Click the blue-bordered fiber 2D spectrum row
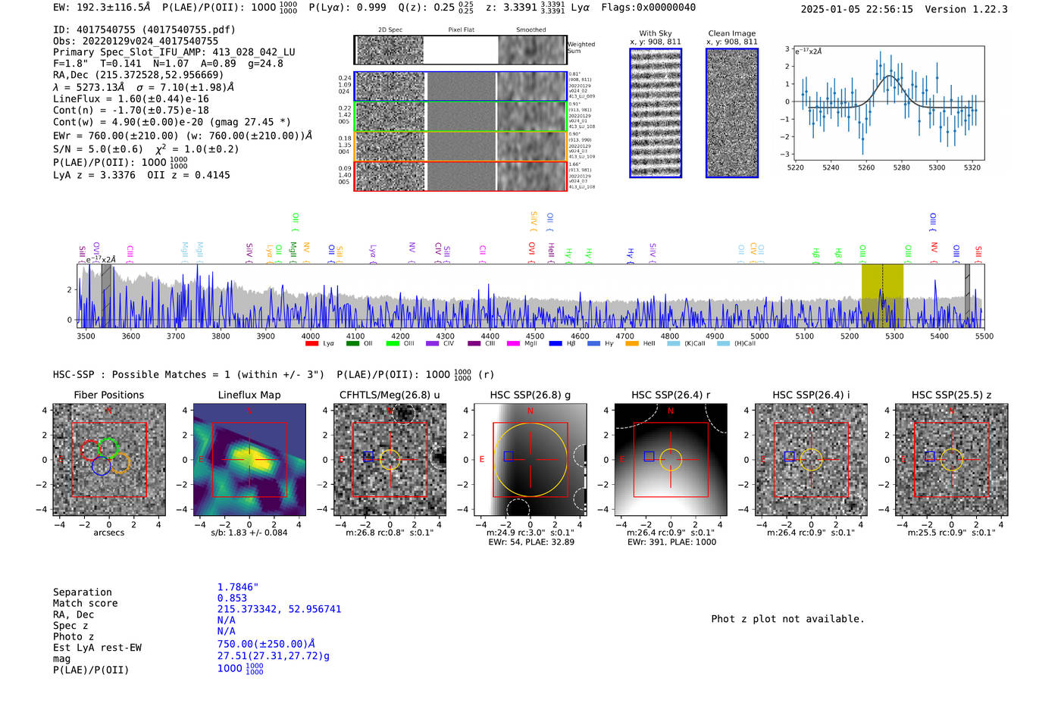The width and height of the screenshot is (1061, 722). pyautogui.click(x=460, y=86)
